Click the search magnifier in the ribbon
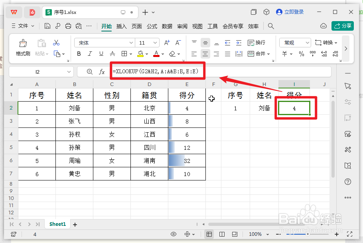Screen dimensions: 363x243 271,25
